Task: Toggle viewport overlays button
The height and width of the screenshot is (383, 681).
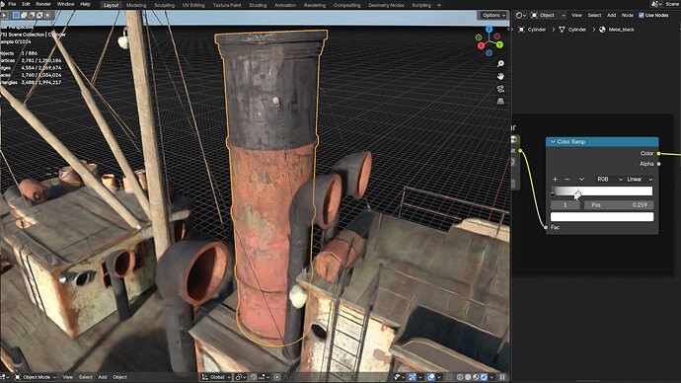Action: pos(431,377)
